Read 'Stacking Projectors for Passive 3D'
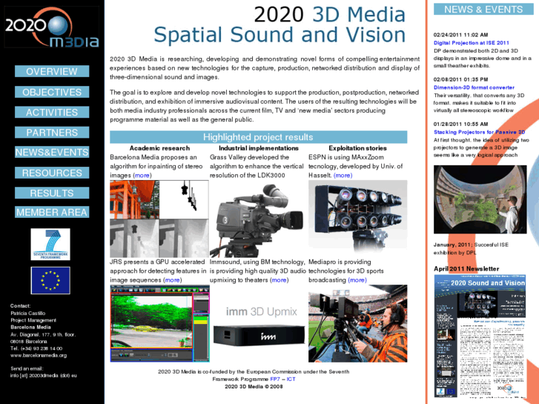 pyautogui.click(x=479, y=132)
